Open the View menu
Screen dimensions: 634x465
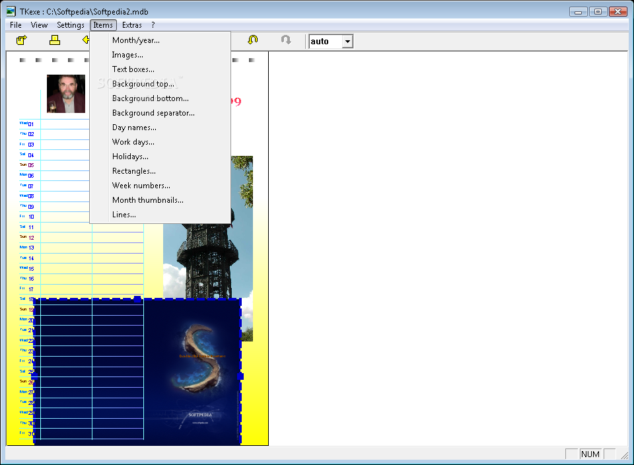coord(39,25)
